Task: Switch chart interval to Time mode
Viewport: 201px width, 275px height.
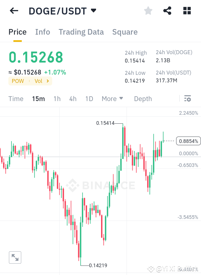Action: pyautogui.click(x=16, y=99)
